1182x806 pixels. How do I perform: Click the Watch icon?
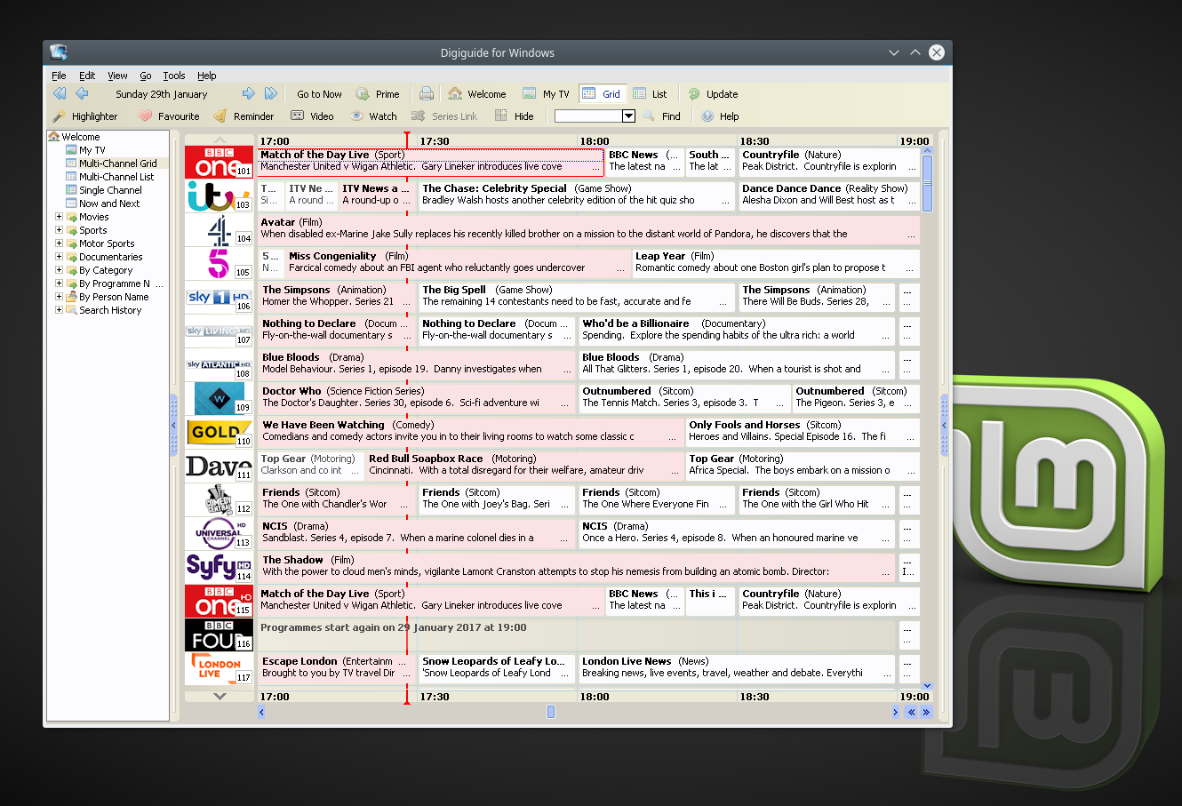pyautogui.click(x=374, y=116)
